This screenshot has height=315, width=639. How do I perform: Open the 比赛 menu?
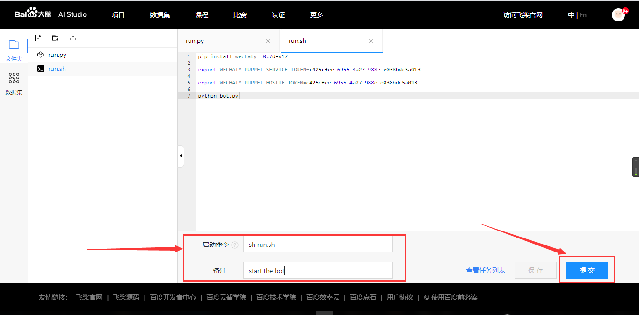pos(240,15)
